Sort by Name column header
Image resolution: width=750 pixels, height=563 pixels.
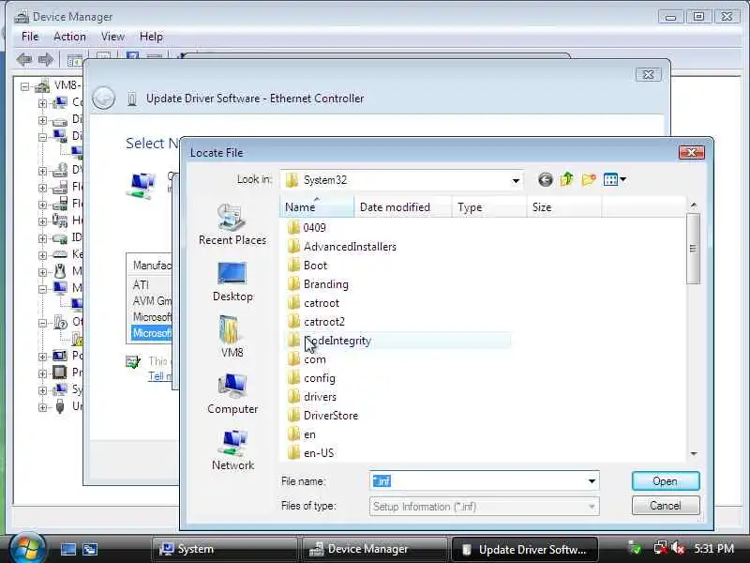click(x=317, y=206)
